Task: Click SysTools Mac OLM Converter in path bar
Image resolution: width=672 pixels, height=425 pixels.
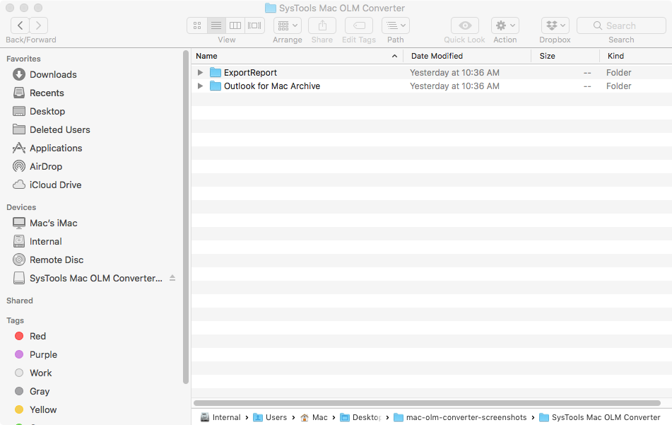Action: click(x=600, y=418)
